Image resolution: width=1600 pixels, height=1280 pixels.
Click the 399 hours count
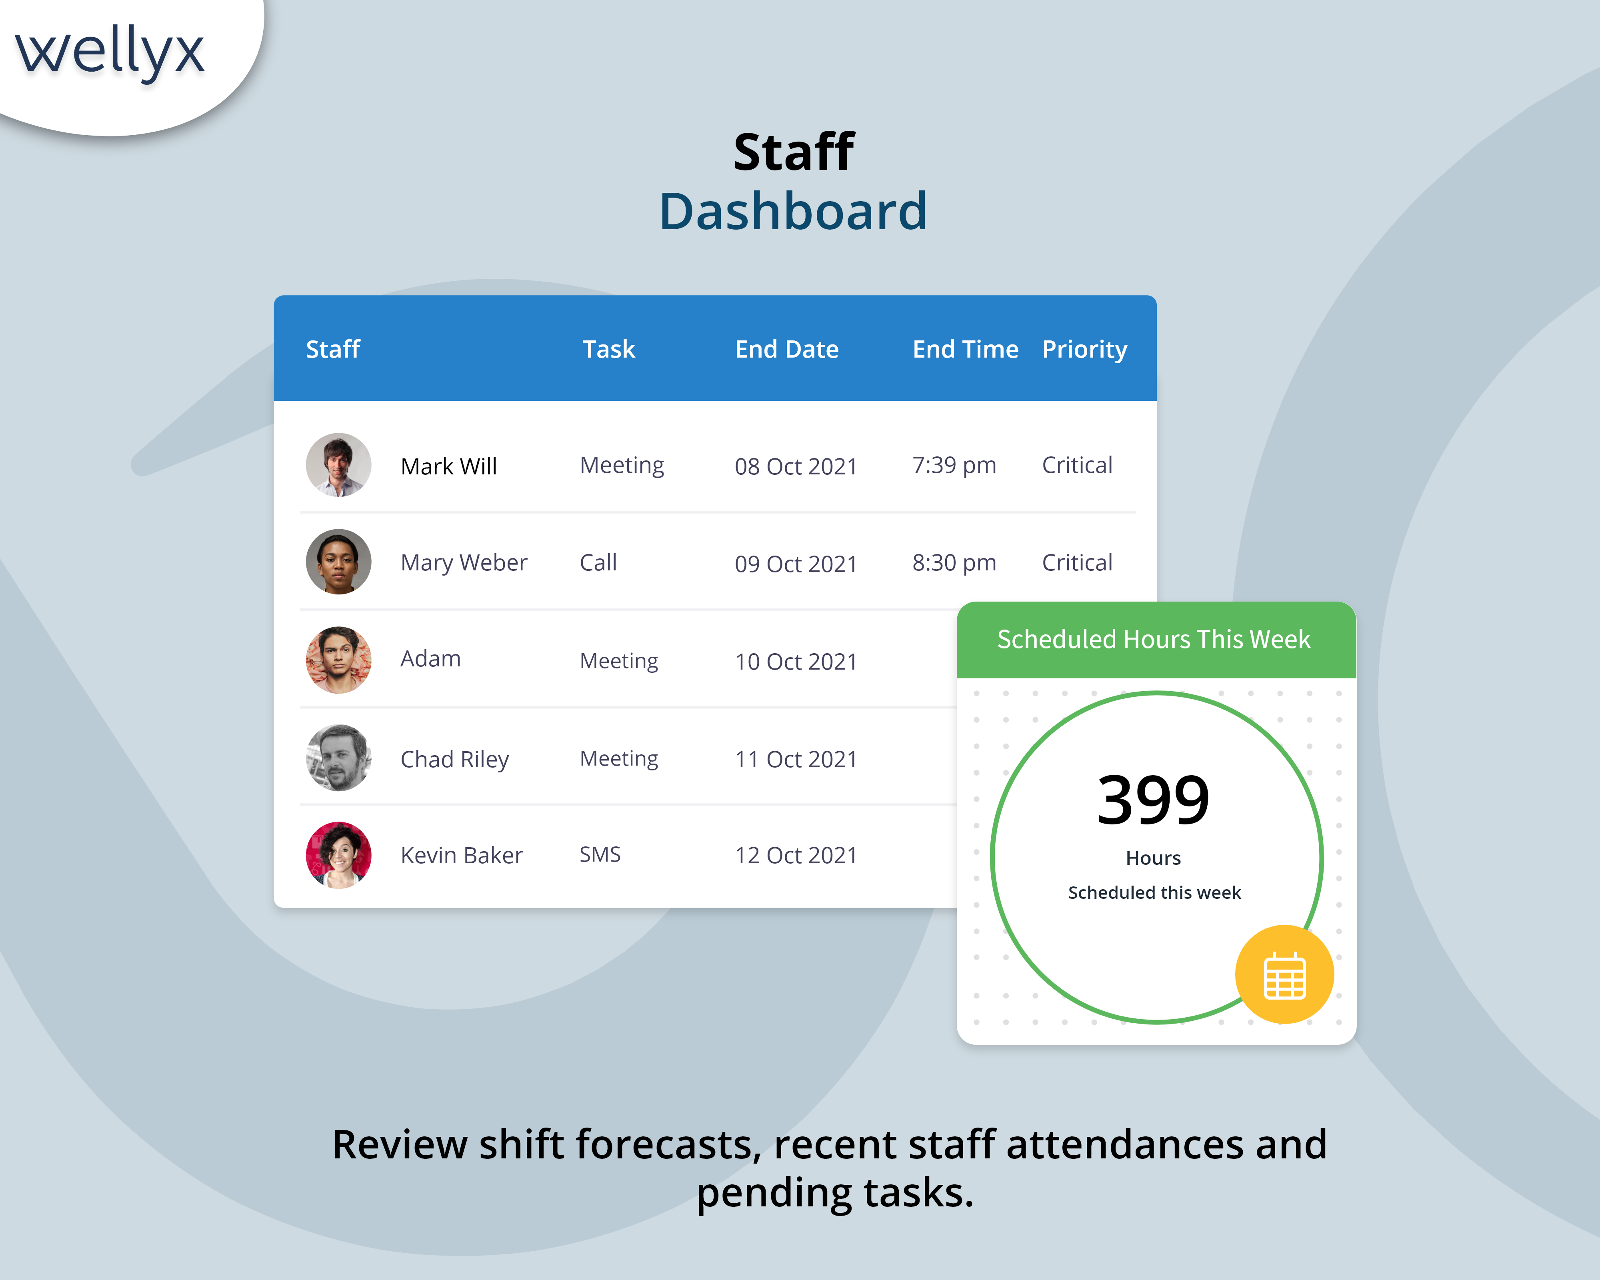[x=1153, y=800]
